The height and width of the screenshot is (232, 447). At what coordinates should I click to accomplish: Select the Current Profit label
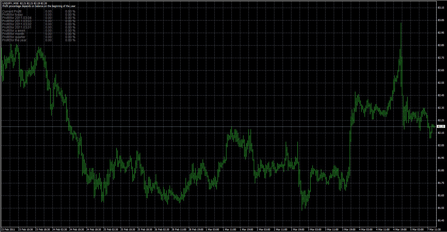pos(12,11)
